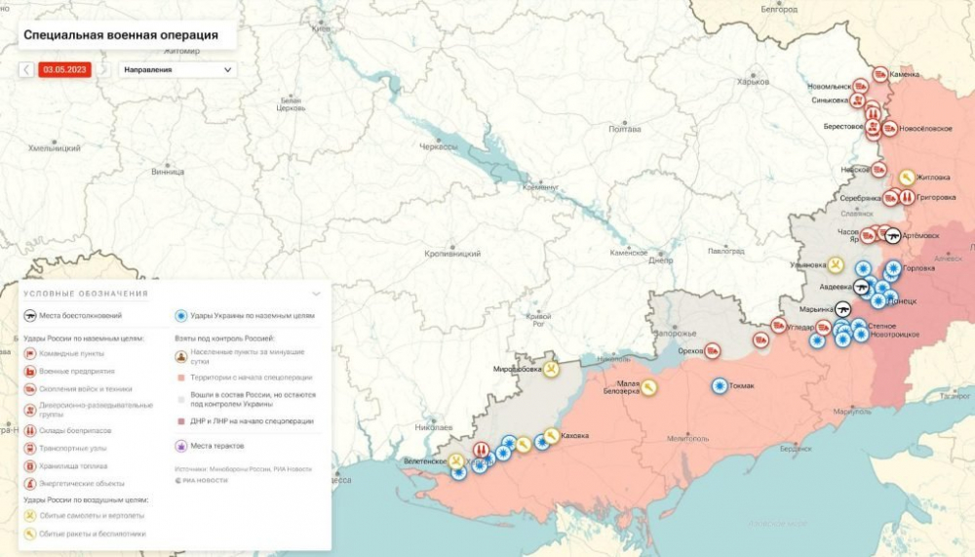Toggle Места боестолкновений legend item
This screenshot has width=975, height=557.
[31, 316]
